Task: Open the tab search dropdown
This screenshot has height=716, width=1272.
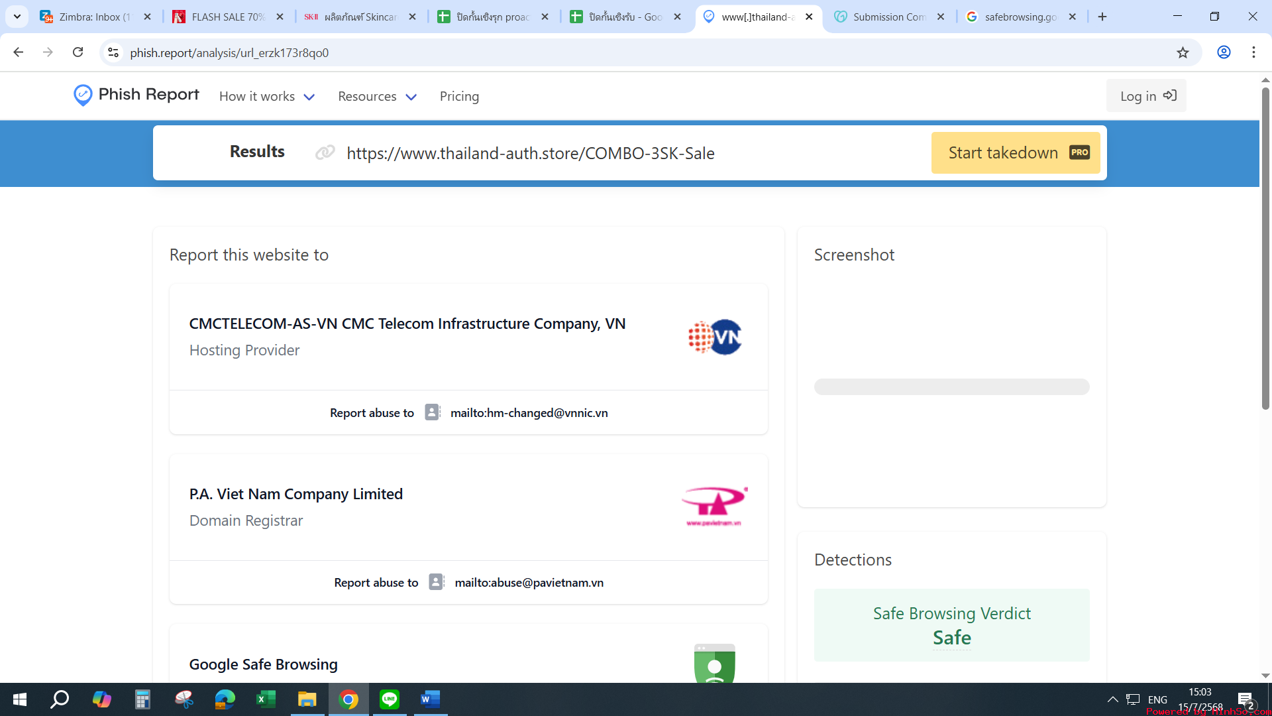Action: pyautogui.click(x=17, y=17)
